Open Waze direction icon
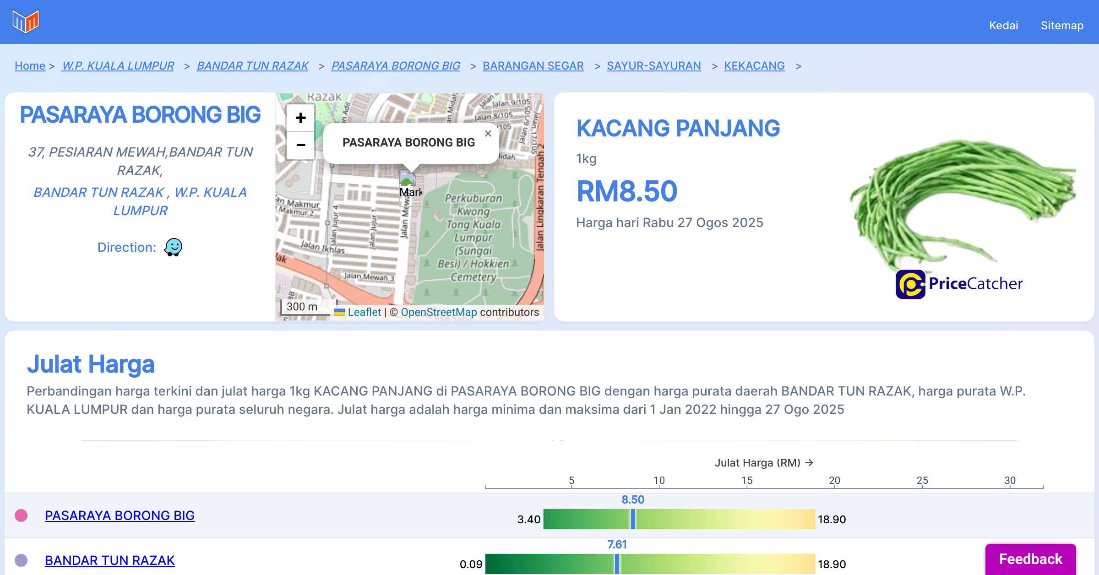The image size is (1099, 575). 173,247
